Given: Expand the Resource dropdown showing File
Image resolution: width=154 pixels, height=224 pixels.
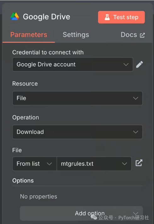Looking at the screenshot, I should coord(77,98).
